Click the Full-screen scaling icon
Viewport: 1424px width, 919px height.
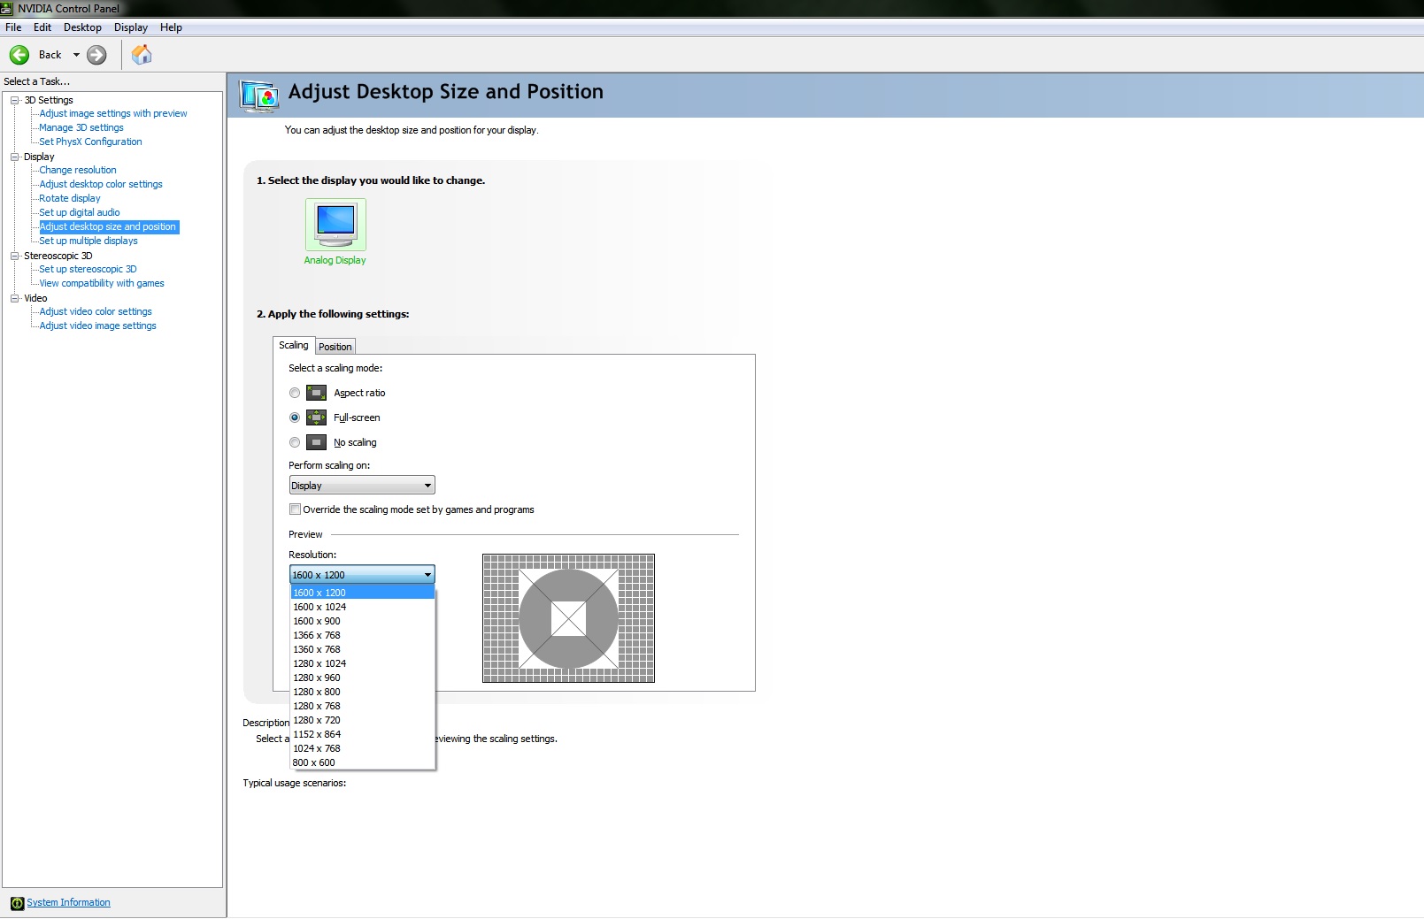point(316,417)
